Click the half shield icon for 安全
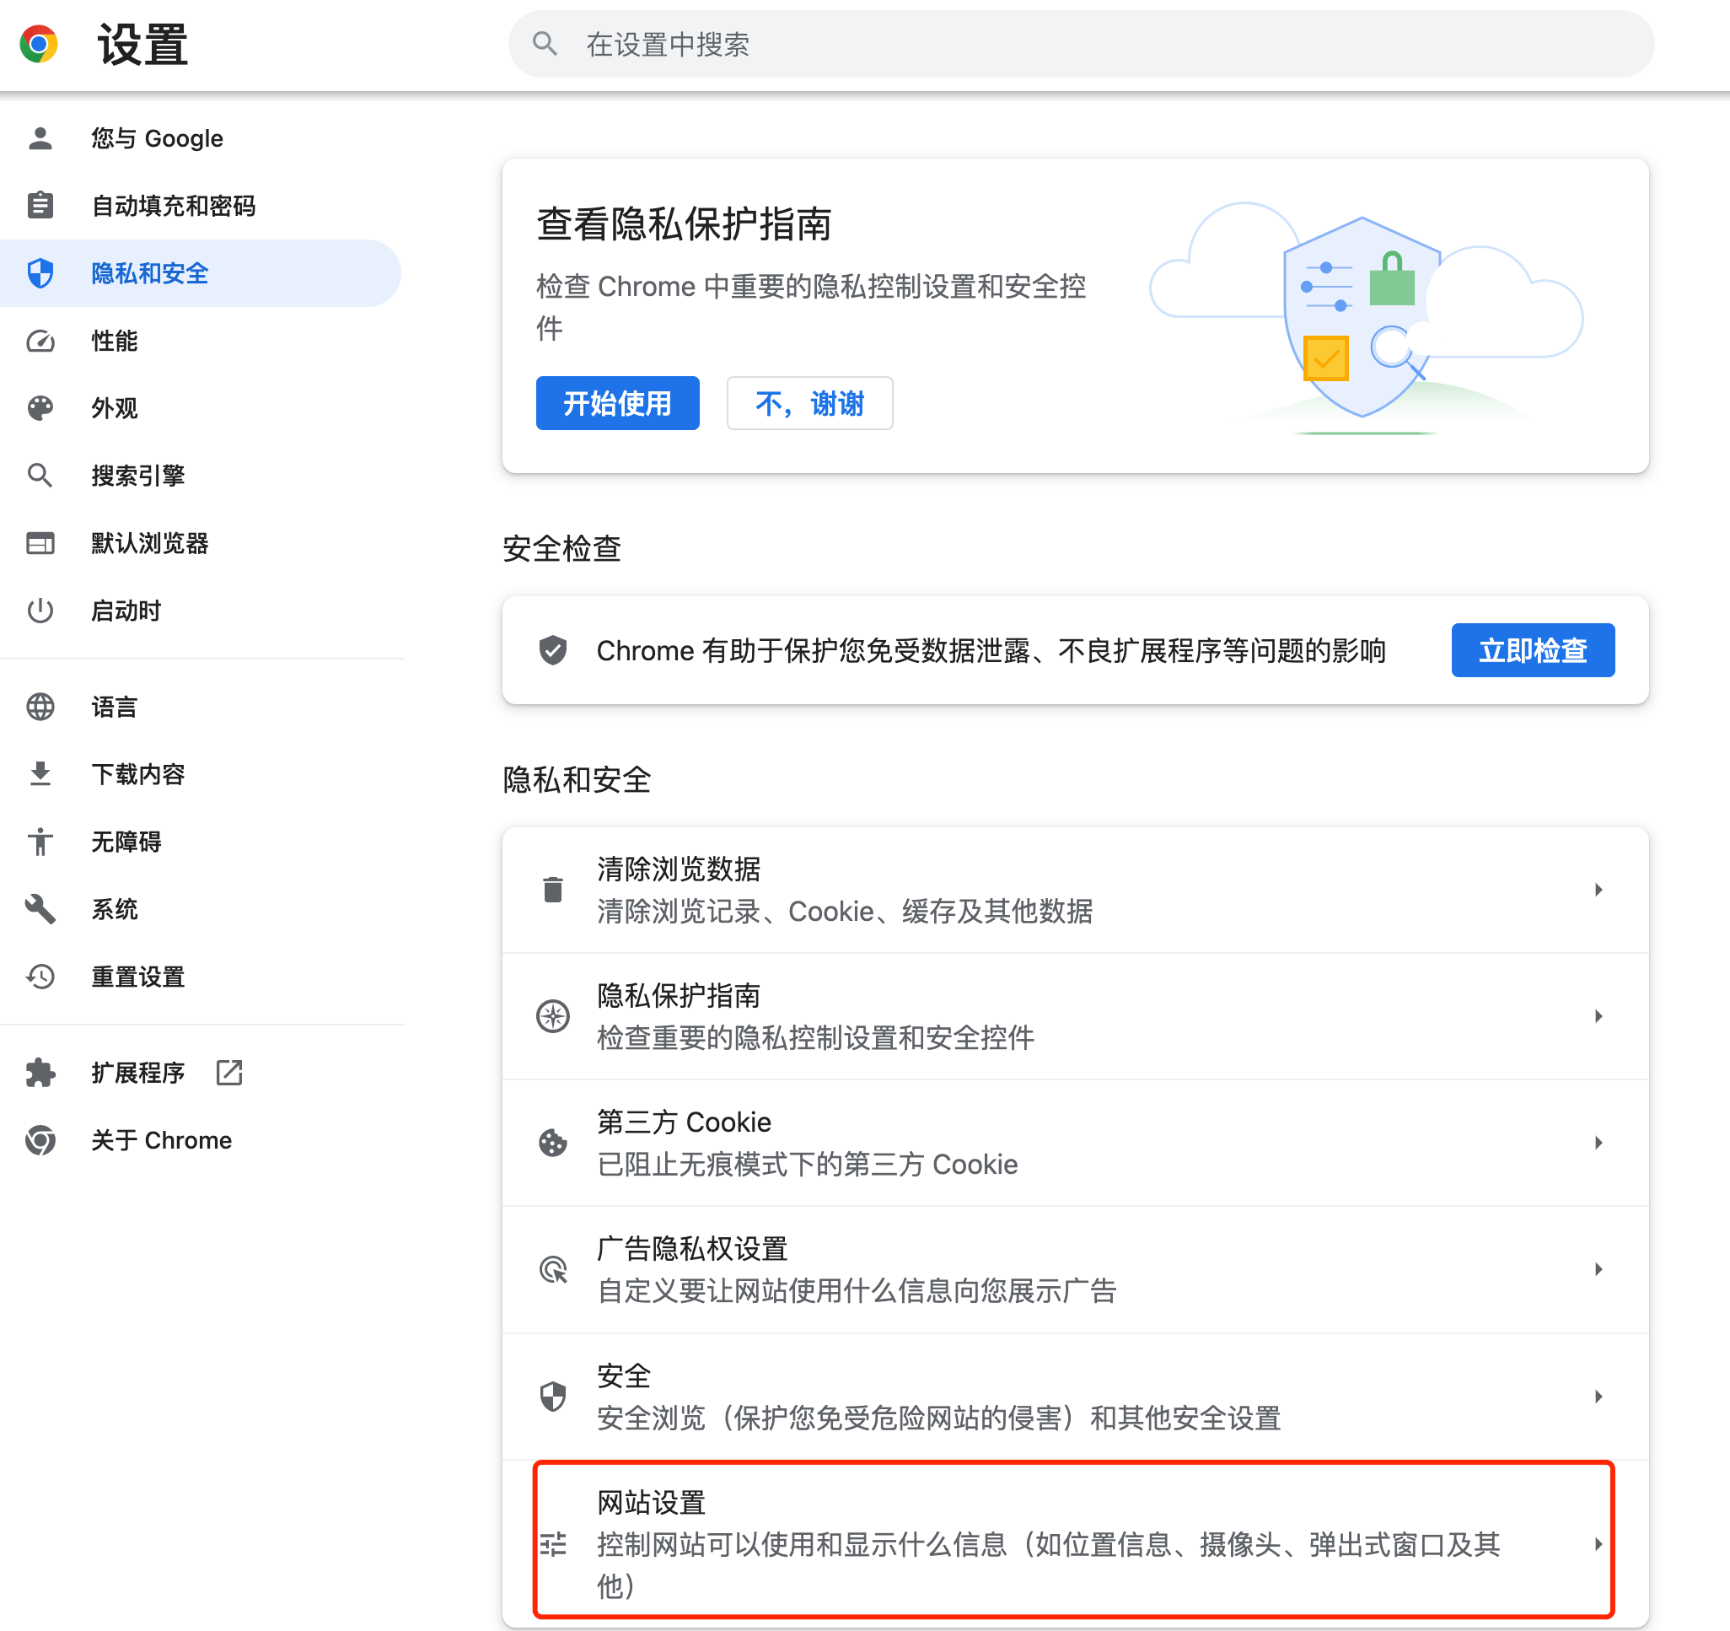 pyautogui.click(x=552, y=1396)
